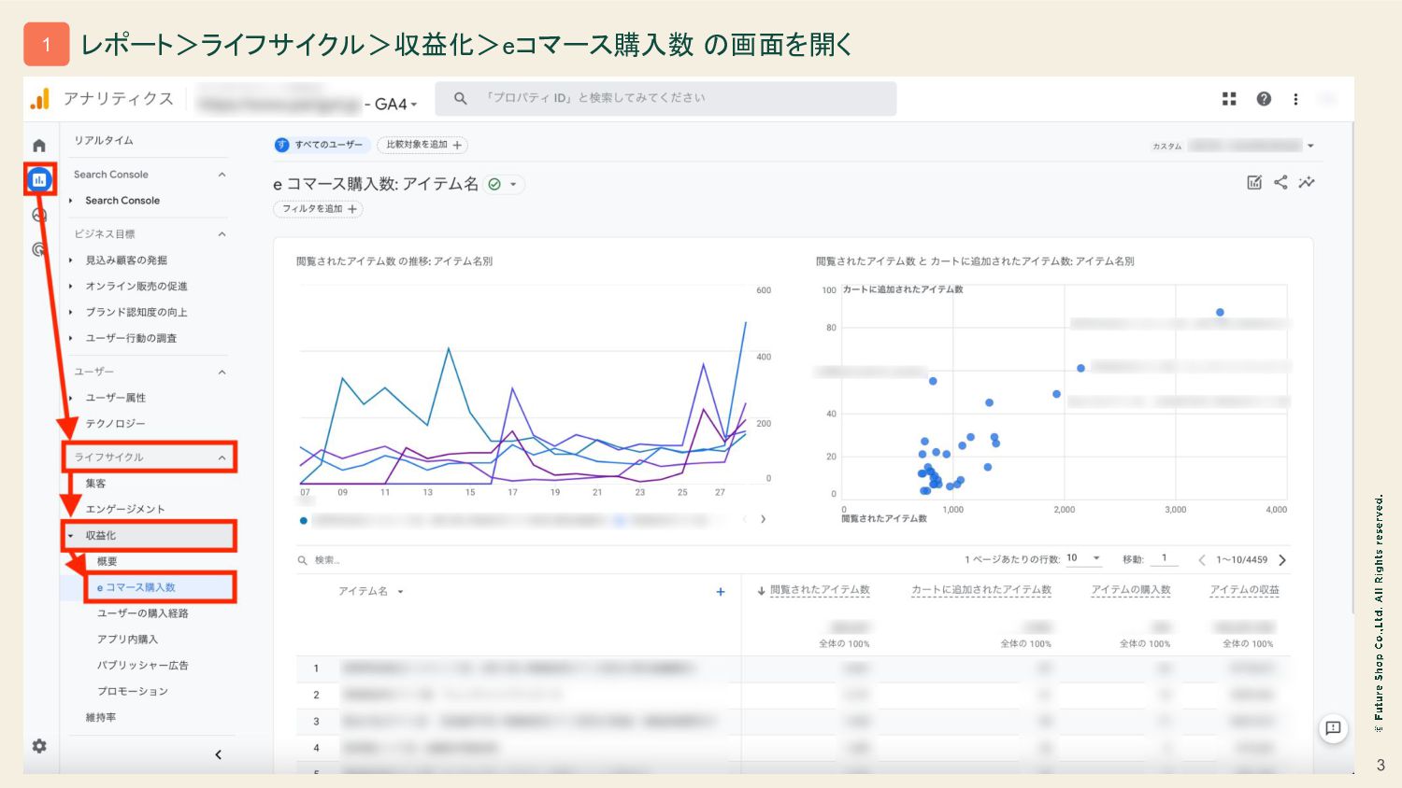1402x788 pixels.
Task: Click the Customize report edit icon
Action: 1254,182
